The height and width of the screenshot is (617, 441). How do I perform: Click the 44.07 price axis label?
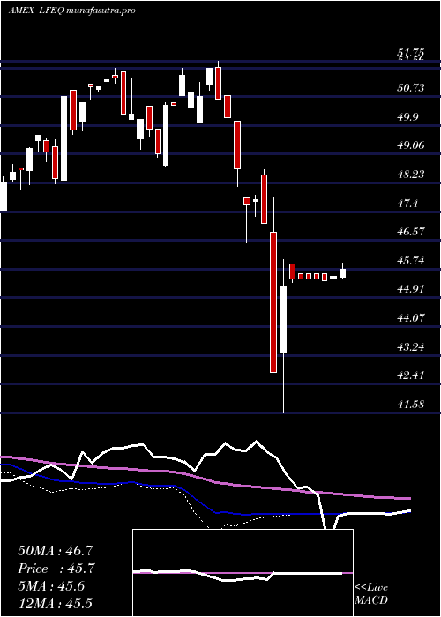(x=411, y=318)
